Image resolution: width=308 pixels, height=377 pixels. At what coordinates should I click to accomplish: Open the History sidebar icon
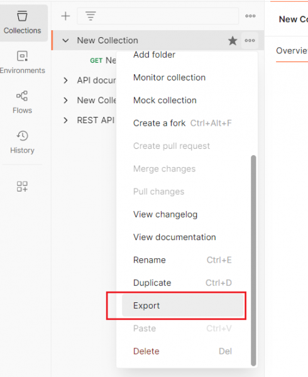click(23, 142)
